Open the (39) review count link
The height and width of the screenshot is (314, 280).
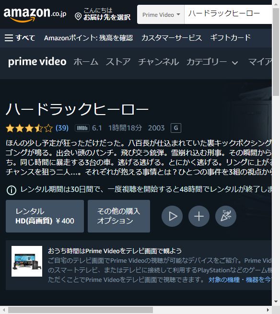coord(62,128)
